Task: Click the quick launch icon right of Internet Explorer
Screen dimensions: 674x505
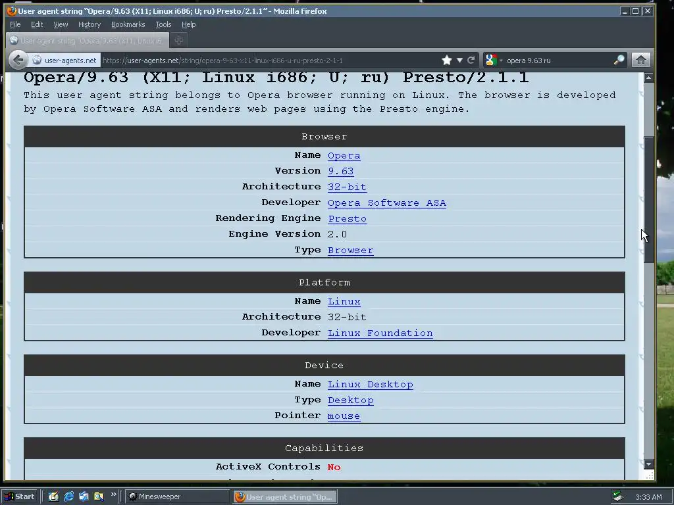Action: 84,496
